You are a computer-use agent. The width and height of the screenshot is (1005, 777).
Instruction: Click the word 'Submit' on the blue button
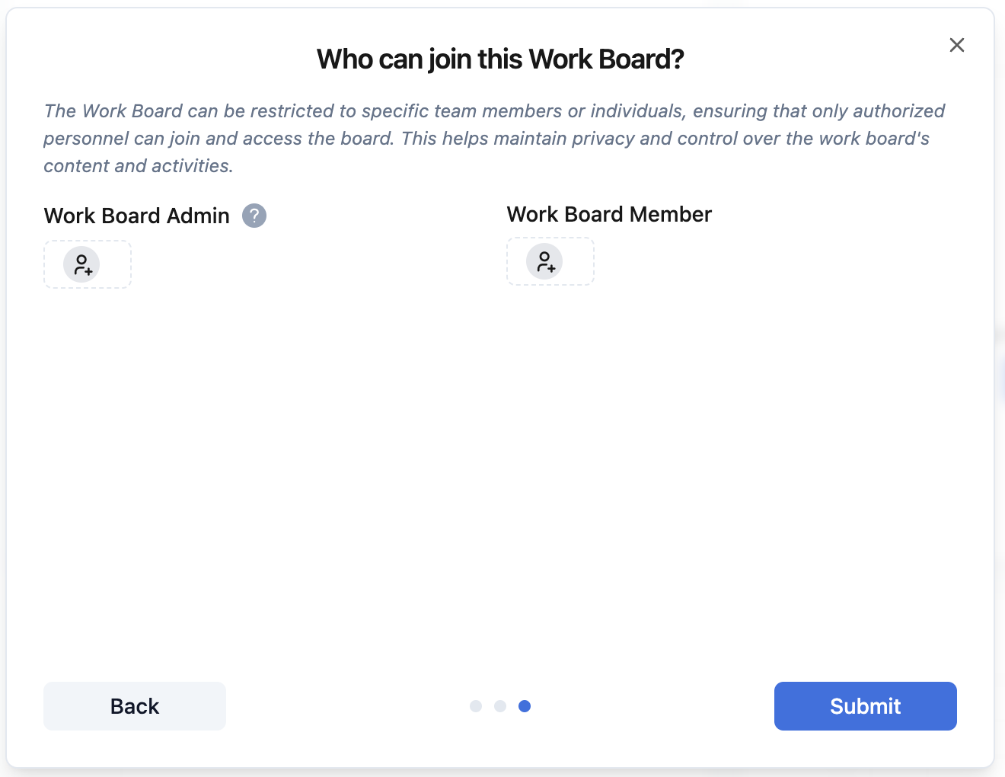(865, 706)
